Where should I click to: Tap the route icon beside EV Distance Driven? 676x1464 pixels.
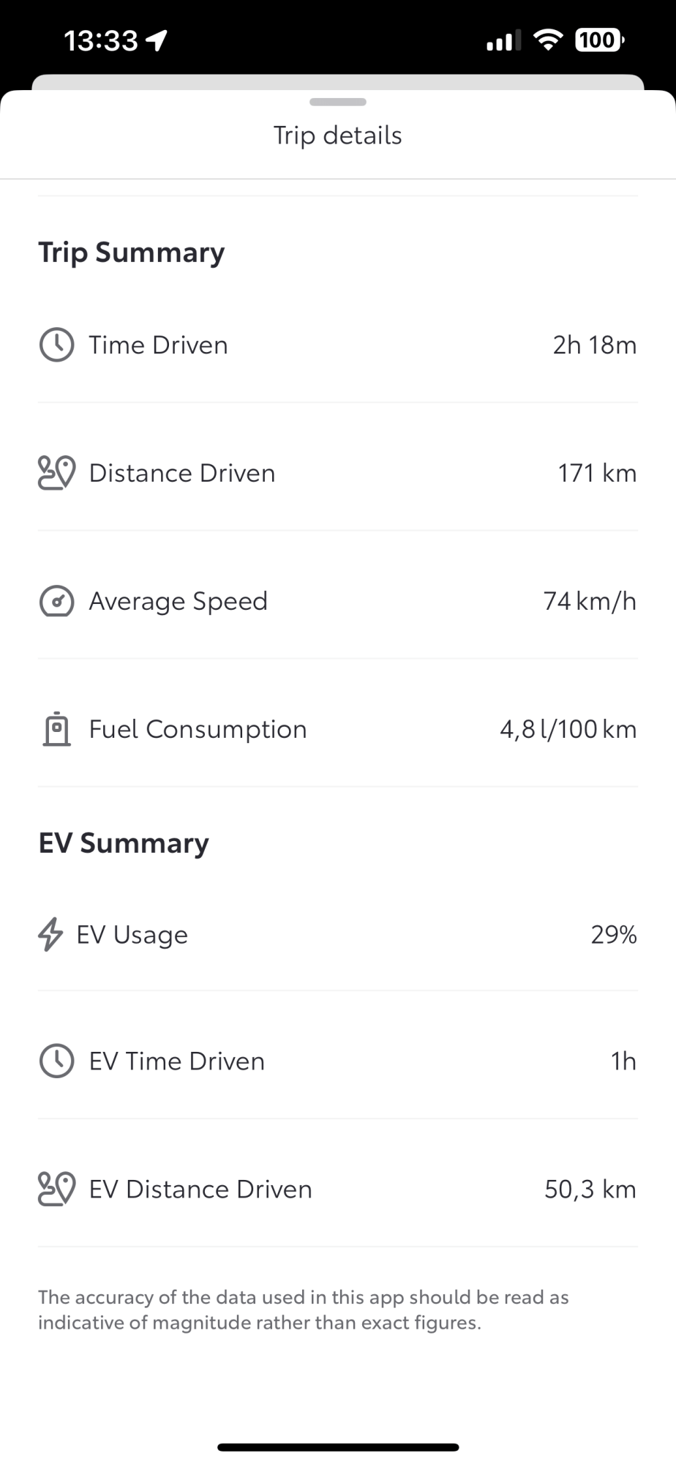click(56, 1189)
